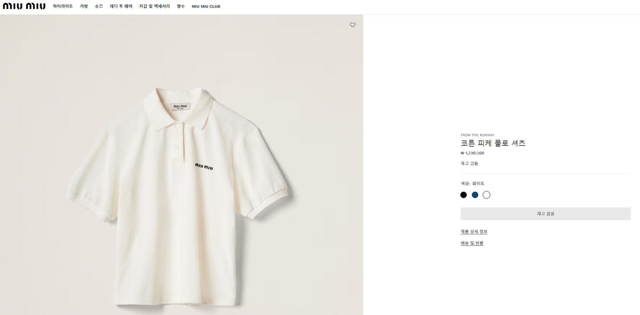640x315 pixels.
Task: Click the ₩ 1,390,000 price text
Action: tap(472, 153)
